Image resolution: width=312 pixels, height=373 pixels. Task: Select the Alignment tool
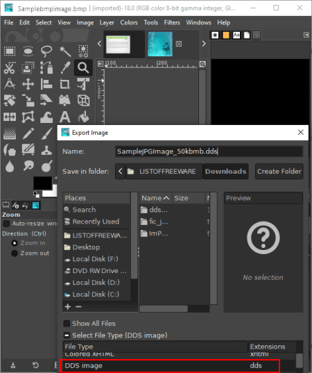tap(46, 84)
